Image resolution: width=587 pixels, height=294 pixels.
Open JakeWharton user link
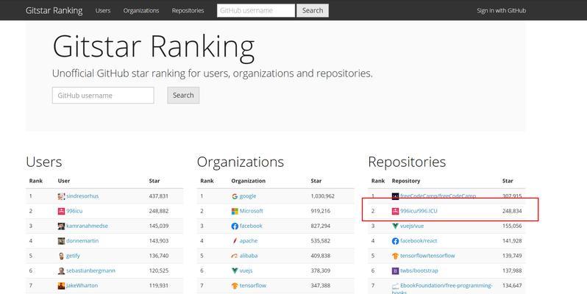[x=82, y=285]
